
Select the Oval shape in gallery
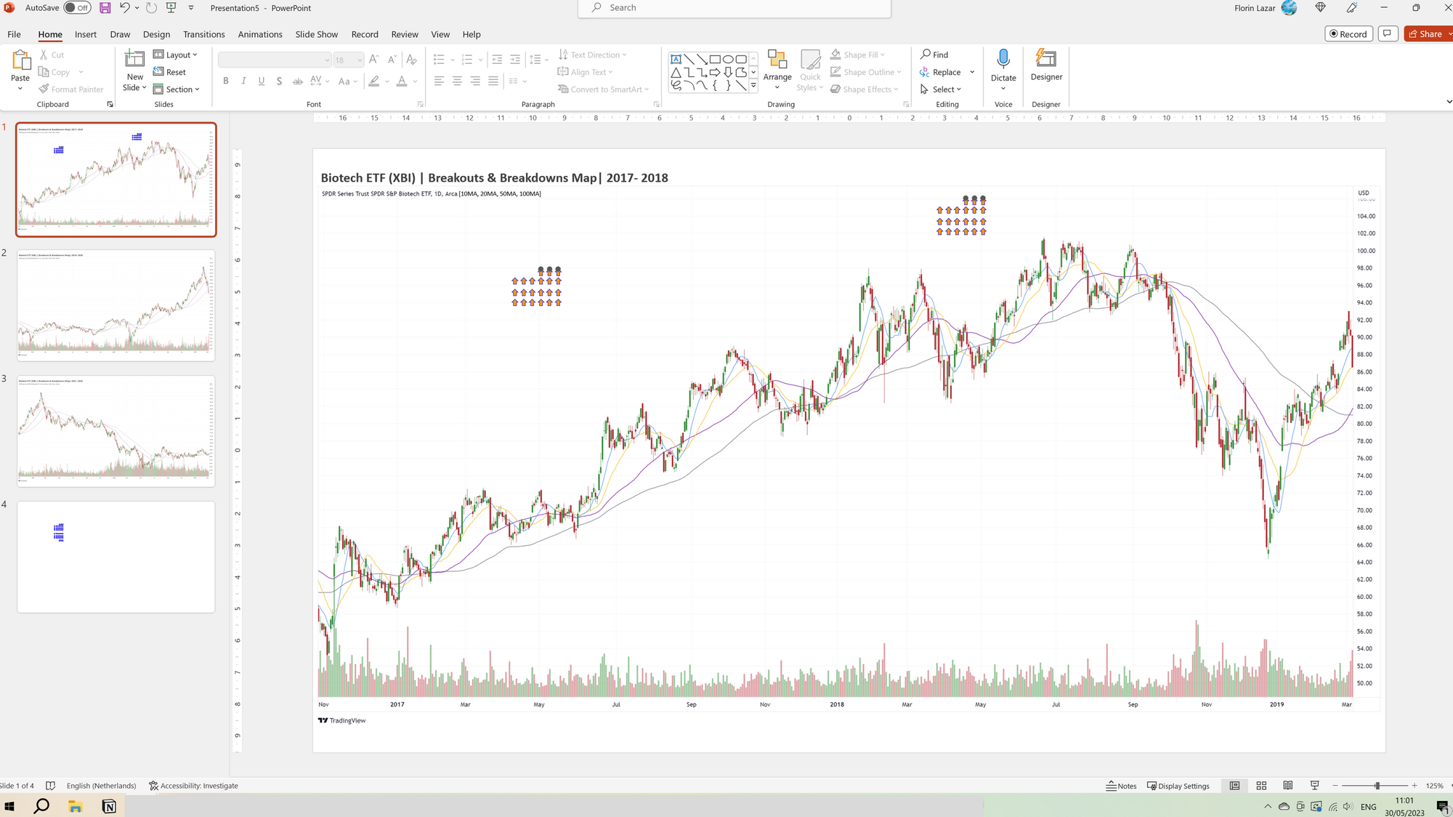click(x=728, y=59)
